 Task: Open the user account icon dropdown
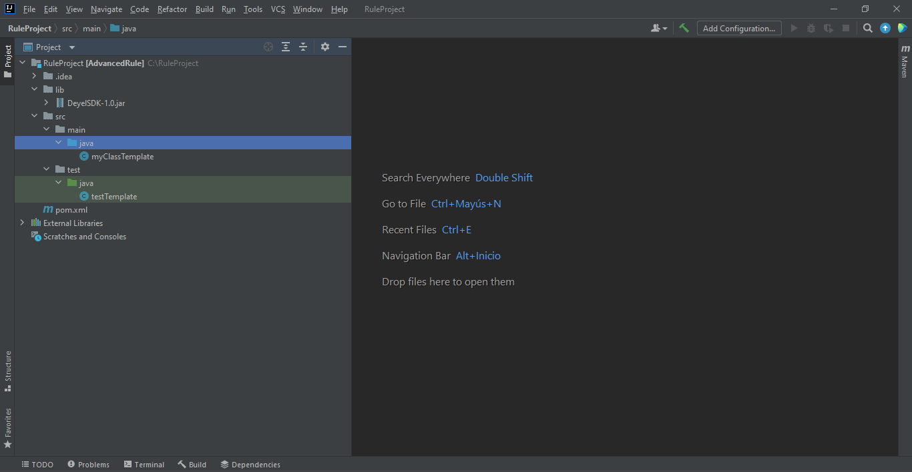point(658,28)
